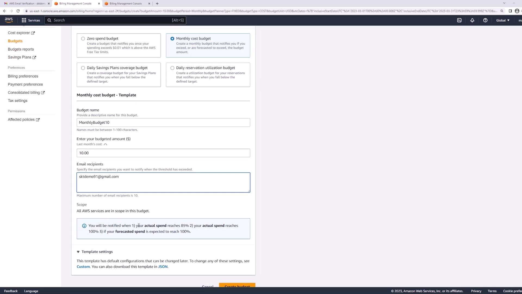Select Daily Savings Plans coverage budget
522x294 pixels.
[83, 68]
